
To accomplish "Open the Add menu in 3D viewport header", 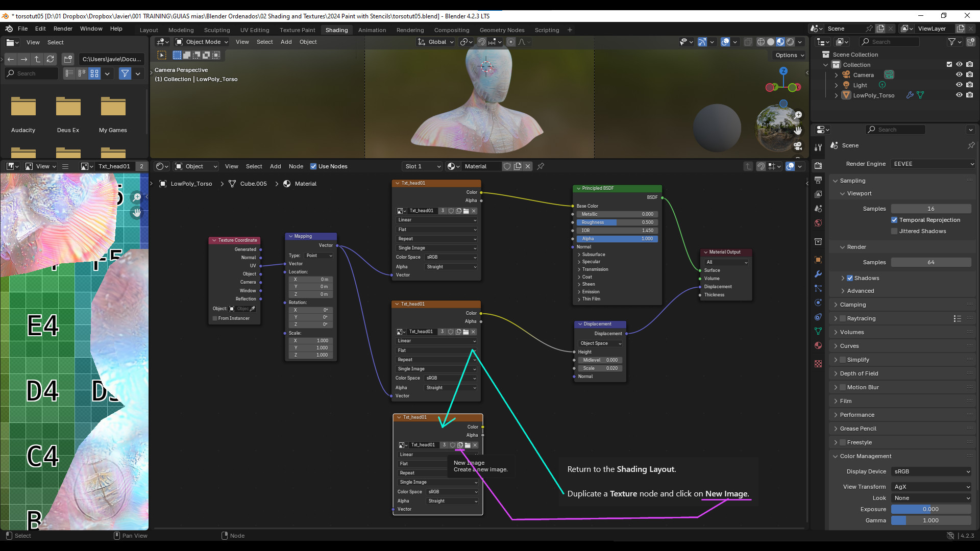I will [x=286, y=42].
